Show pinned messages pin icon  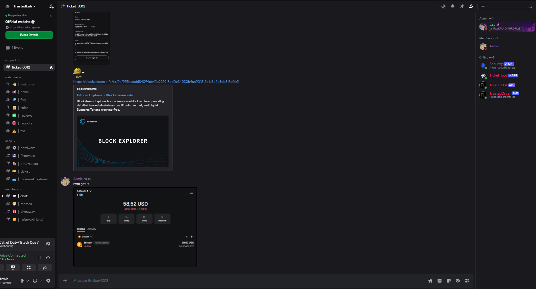462,6
